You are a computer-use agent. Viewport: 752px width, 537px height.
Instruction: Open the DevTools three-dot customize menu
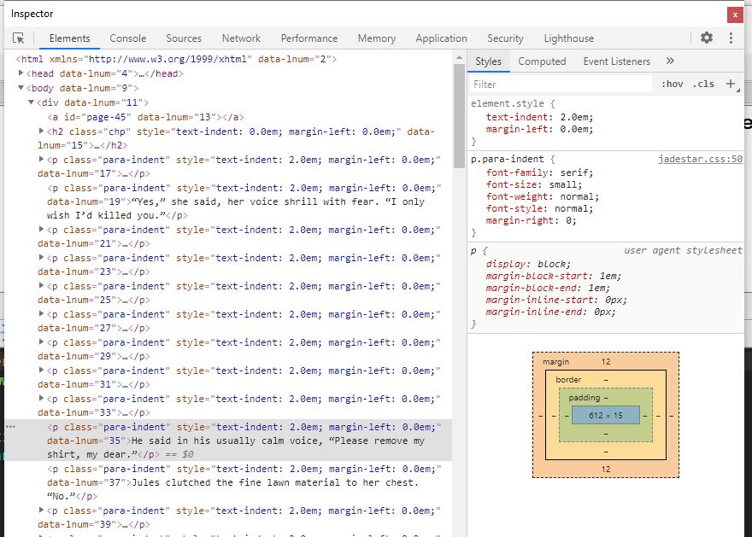click(x=731, y=38)
